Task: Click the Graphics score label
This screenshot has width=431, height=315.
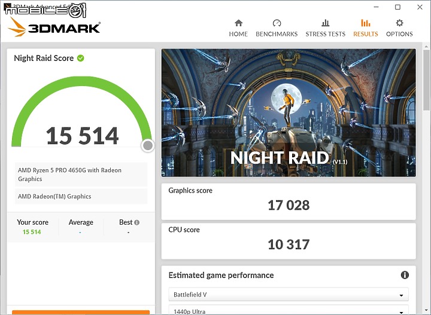Action: [x=190, y=191]
